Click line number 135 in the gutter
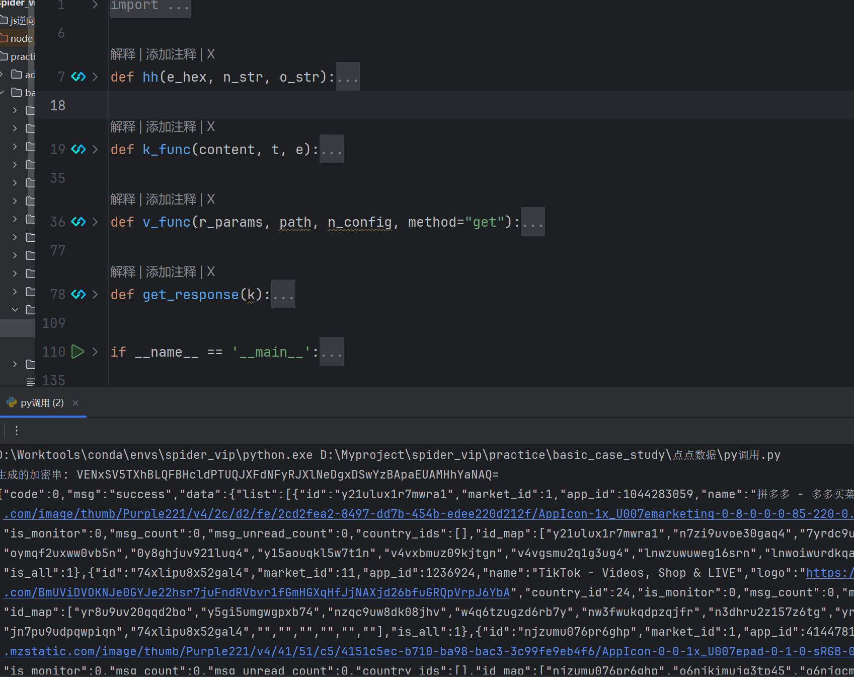This screenshot has width=854, height=677. pyautogui.click(x=54, y=380)
